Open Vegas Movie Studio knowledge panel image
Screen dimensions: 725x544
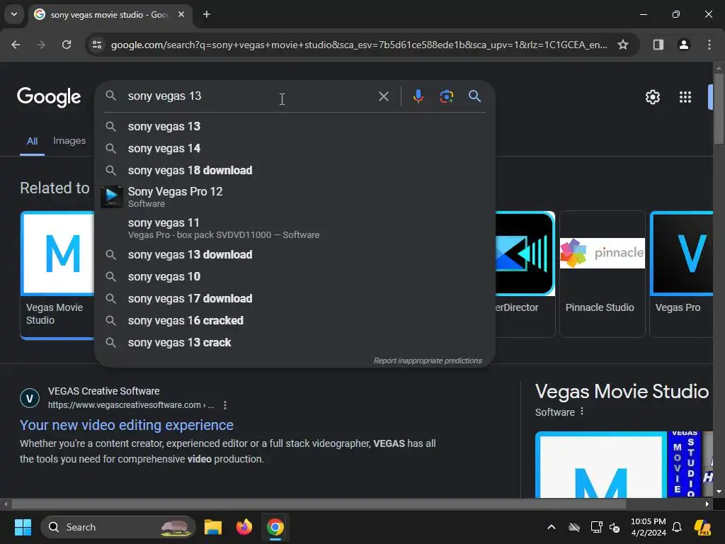[x=600, y=465]
